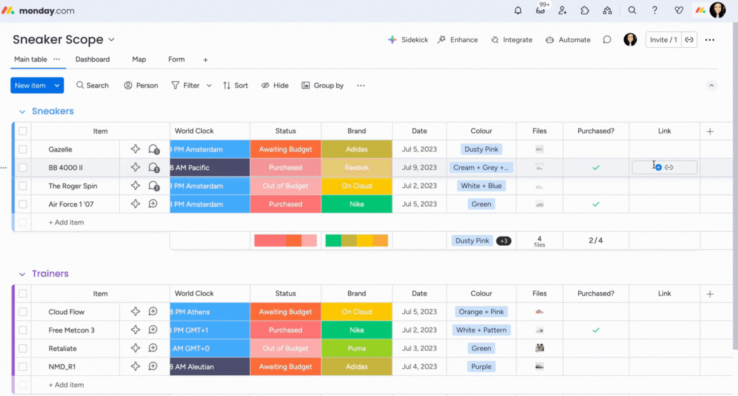Click the heart icon in top bar
Image resolution: width=738 pixels, height=396 pixels.
coord(679,11)
